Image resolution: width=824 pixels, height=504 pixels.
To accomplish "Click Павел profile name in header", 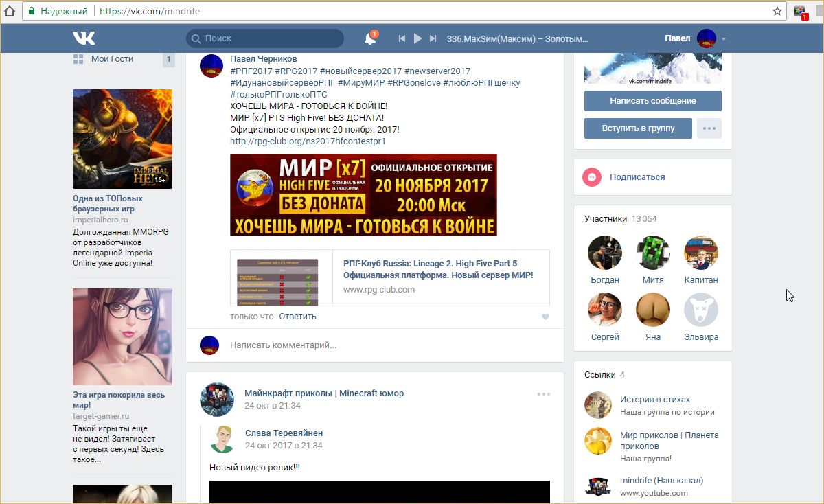I will click(677, 38).
